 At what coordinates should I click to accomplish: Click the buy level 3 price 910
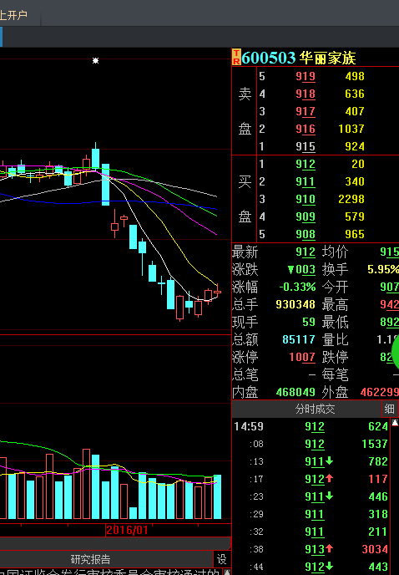[x=306, y=199]
